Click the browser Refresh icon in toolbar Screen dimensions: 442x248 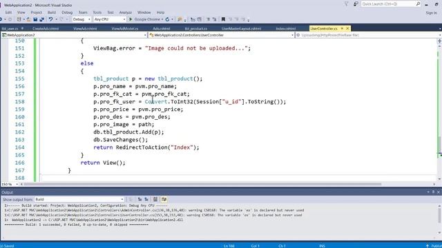coord(167,19)
